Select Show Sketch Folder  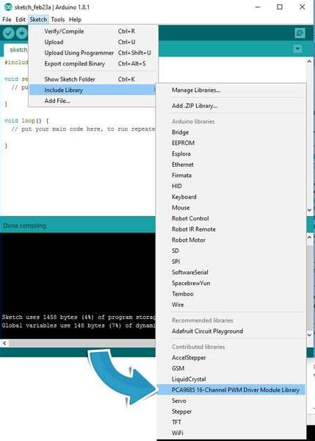pos(93,79)
